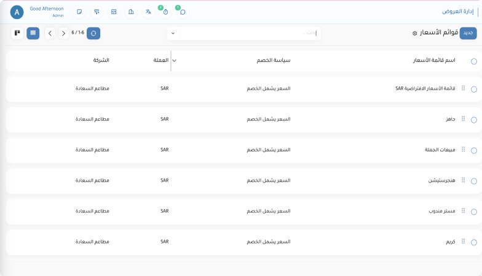This screenshot has width=482, height=276.
Task: Expand the search options dropdown arrow
Action: (173, 33)
